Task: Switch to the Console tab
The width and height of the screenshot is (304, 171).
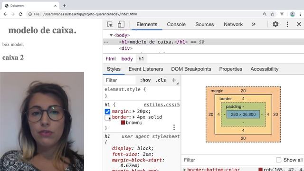Action: (x=176, y=24)
